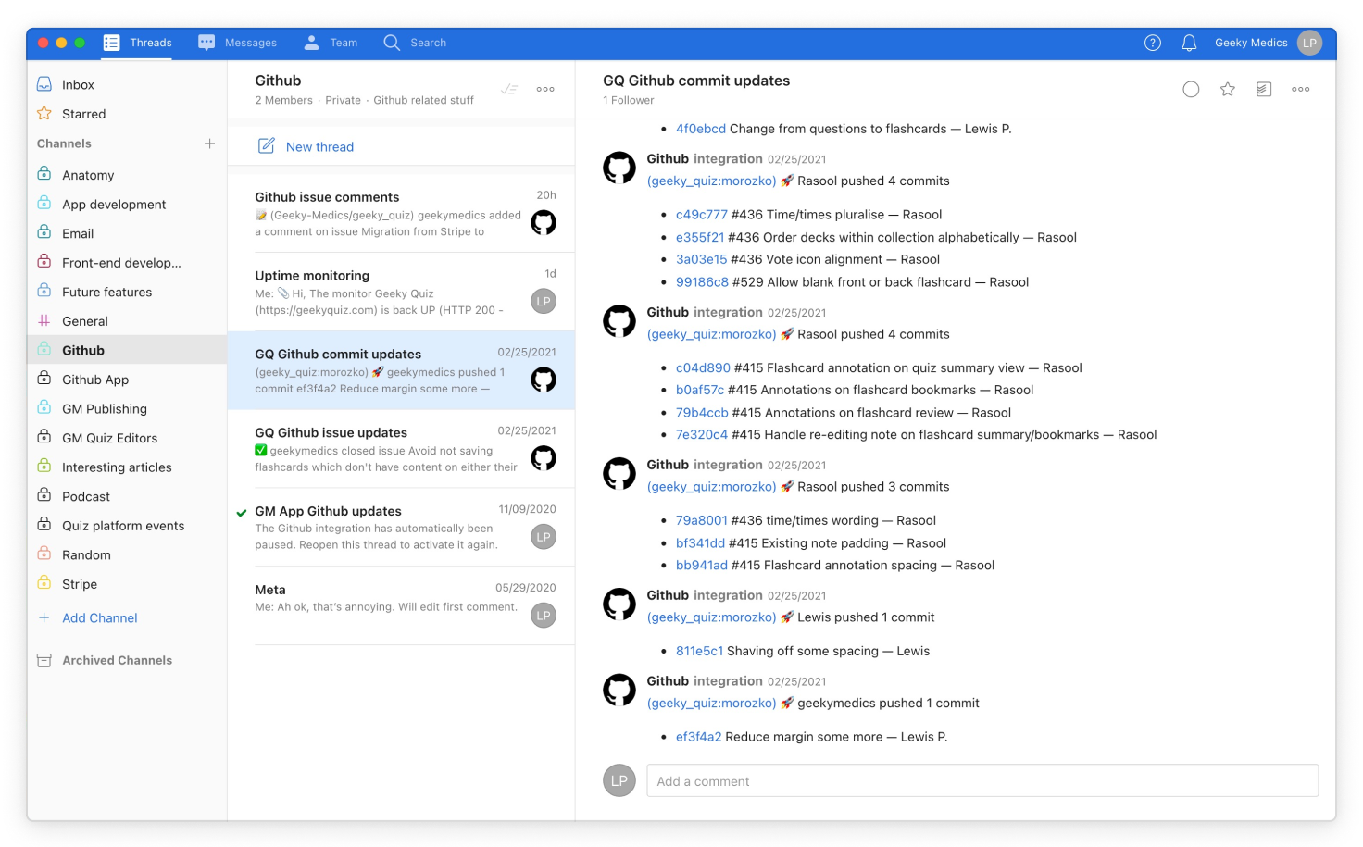Start a New thread

coord(319,146)
